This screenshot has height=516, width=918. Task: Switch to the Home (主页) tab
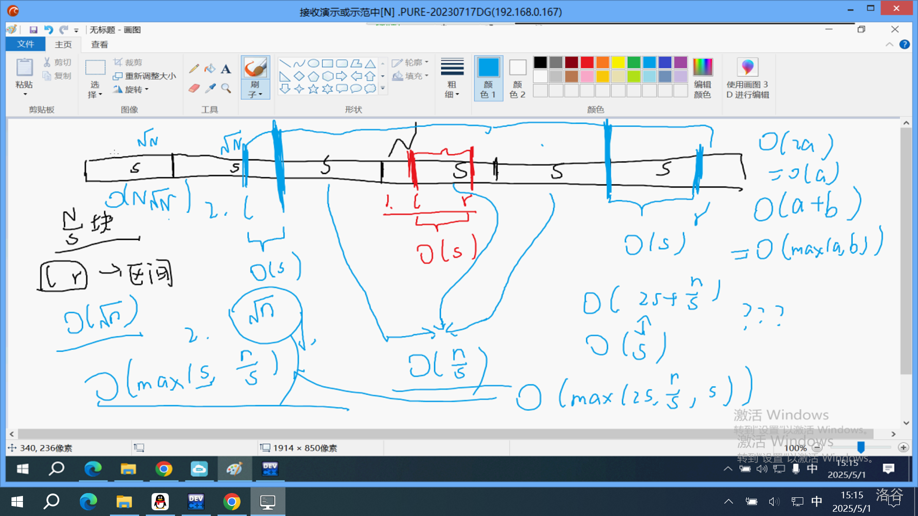(63, 44)
